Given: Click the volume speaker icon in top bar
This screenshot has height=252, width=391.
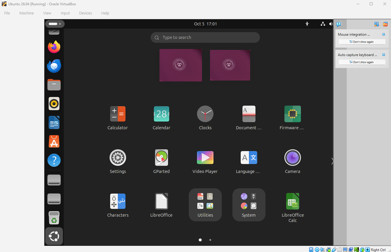Looking at the screenshot, I should click(331, 24).
